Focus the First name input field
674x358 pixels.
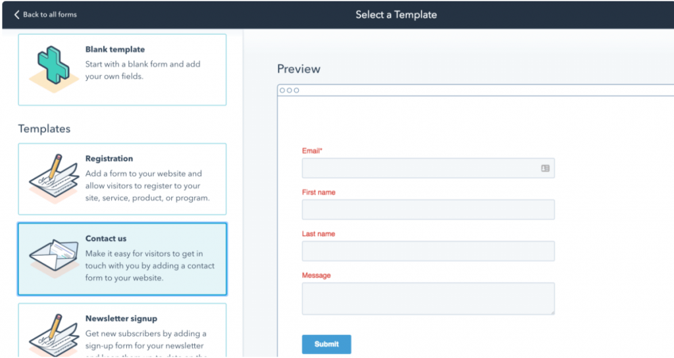(428, 210)
